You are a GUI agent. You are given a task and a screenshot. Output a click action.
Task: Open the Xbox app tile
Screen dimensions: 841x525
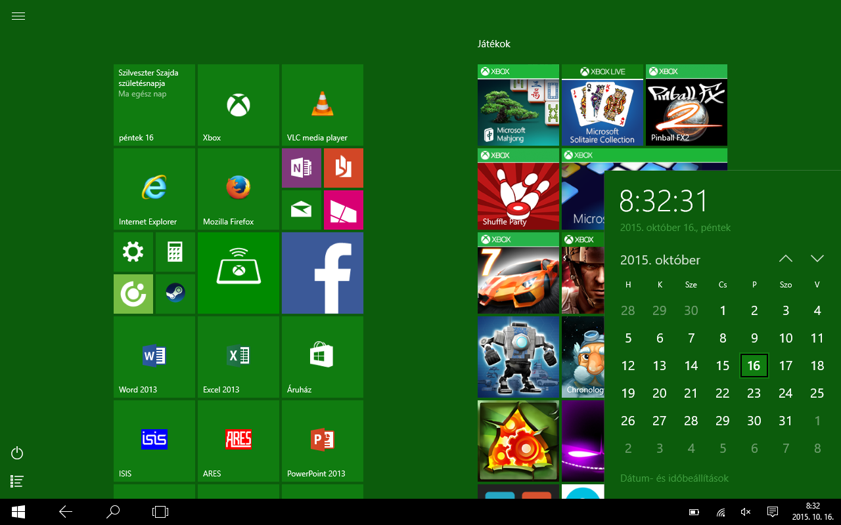coord(239,105)
